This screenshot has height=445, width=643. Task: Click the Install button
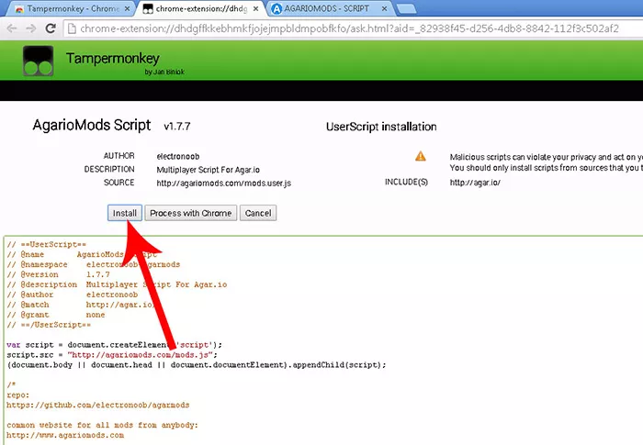point(125,213)
